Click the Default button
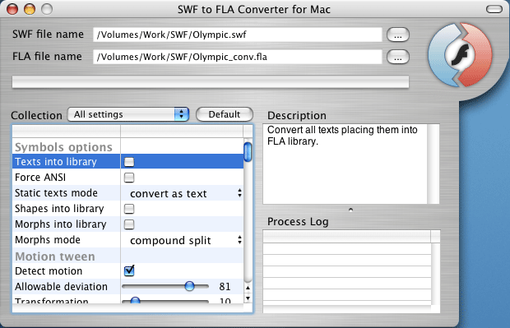Viewport: 510px width, 328px height. 225,114
